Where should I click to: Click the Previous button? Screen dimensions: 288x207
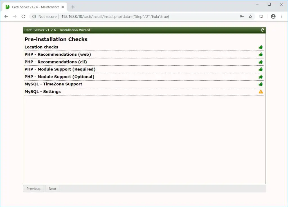[x=33, y=188]
